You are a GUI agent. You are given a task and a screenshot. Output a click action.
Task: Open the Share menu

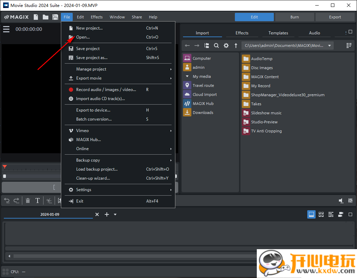[x=137, y=17]
